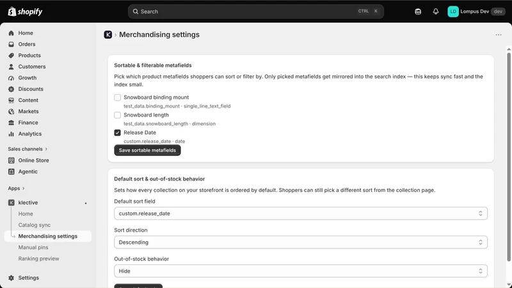This screenshot has height=288, width=512.
Task: Click the Content image icon
Action: click(x=11, y=100)
